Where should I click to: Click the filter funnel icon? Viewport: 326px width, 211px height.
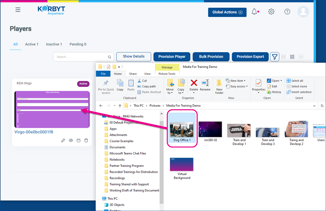(x=275, y=57)
